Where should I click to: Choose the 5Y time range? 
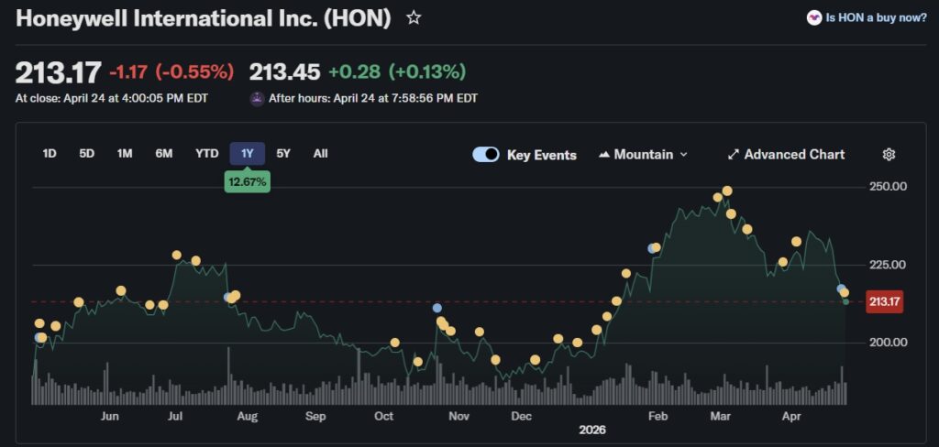pos(283,154)
